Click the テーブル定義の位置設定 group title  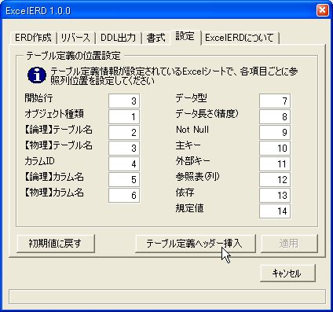click(73, 56)
